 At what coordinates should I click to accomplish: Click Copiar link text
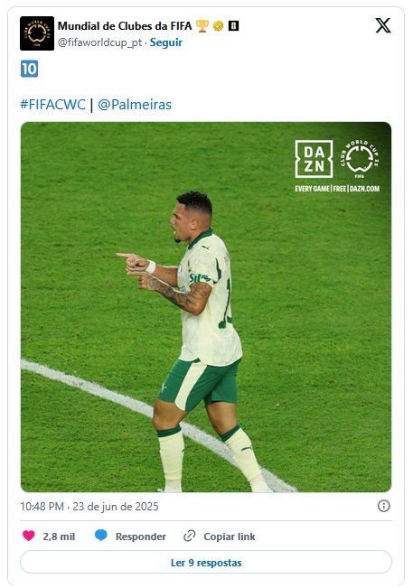tap(230, 537)
